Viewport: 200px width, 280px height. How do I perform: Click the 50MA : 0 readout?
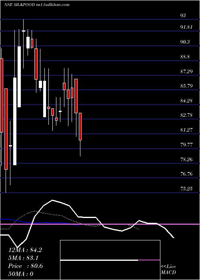[x=21, y=274]
